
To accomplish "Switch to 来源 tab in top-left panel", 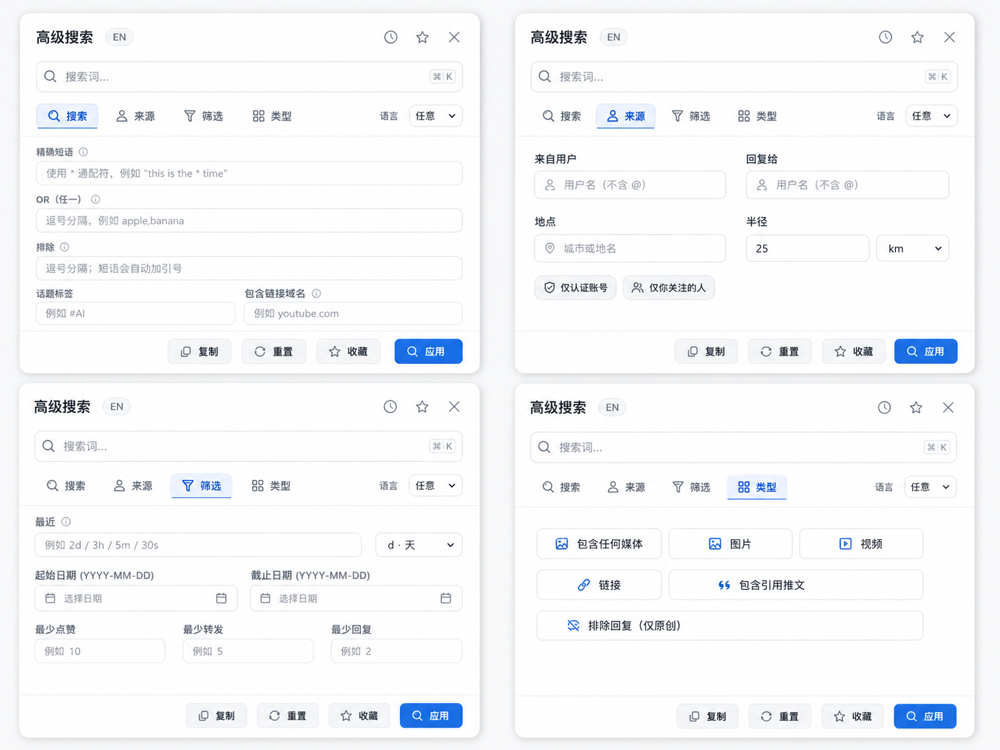I will click(x=135, y=116).
